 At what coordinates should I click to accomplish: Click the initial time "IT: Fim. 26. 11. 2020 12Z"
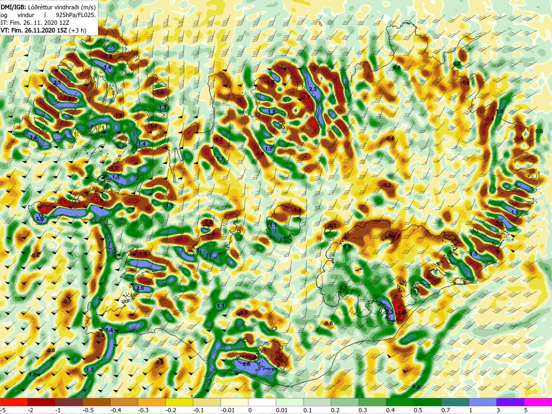pos(35,23)
